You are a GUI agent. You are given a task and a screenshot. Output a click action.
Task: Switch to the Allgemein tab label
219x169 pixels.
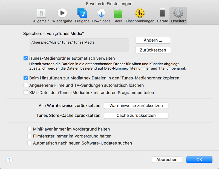41,21
